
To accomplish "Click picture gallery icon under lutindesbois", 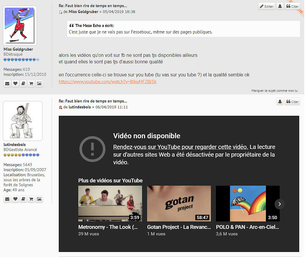I will 39,199.
